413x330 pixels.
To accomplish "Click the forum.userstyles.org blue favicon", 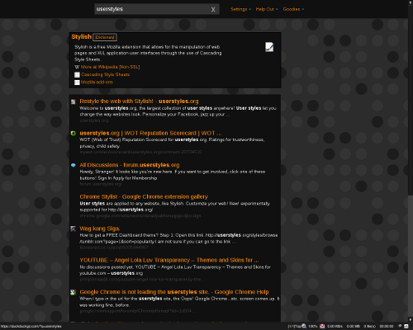I will [74, 165].
